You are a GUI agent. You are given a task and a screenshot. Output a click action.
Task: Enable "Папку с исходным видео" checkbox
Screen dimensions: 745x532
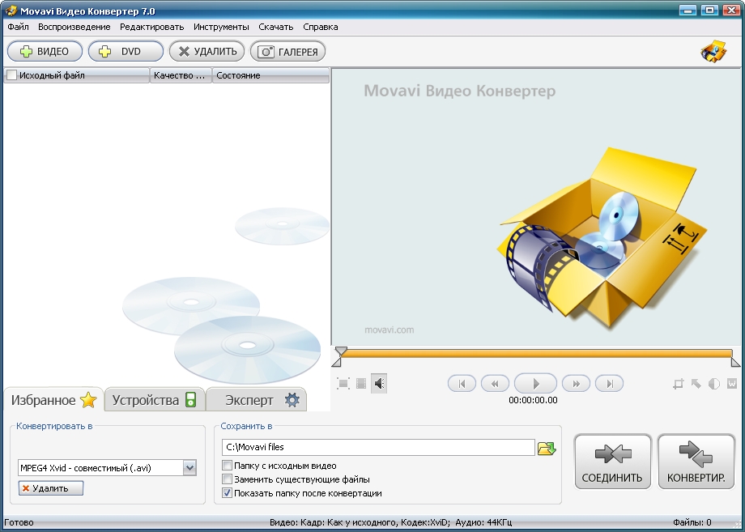coord(228,466)
